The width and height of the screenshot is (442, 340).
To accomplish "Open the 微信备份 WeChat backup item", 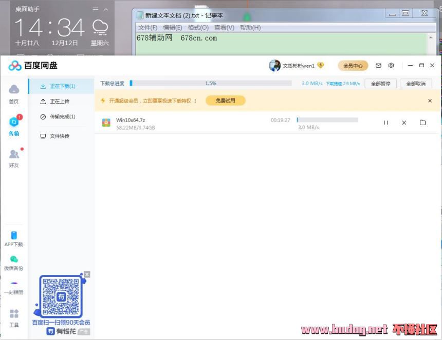I will pos(13,263).
